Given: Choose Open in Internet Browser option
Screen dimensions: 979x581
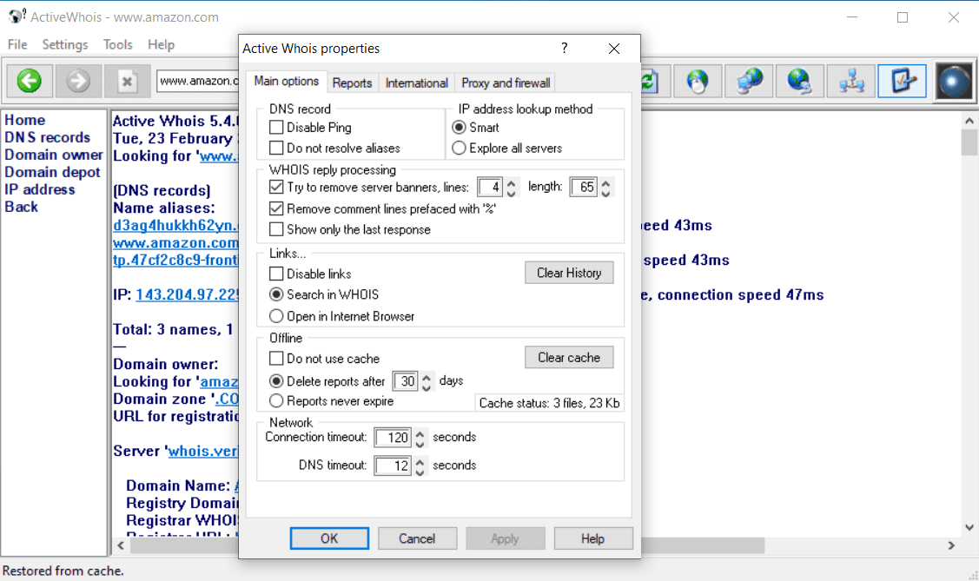Looking at the screenshot, I should (x=276, y=316).
